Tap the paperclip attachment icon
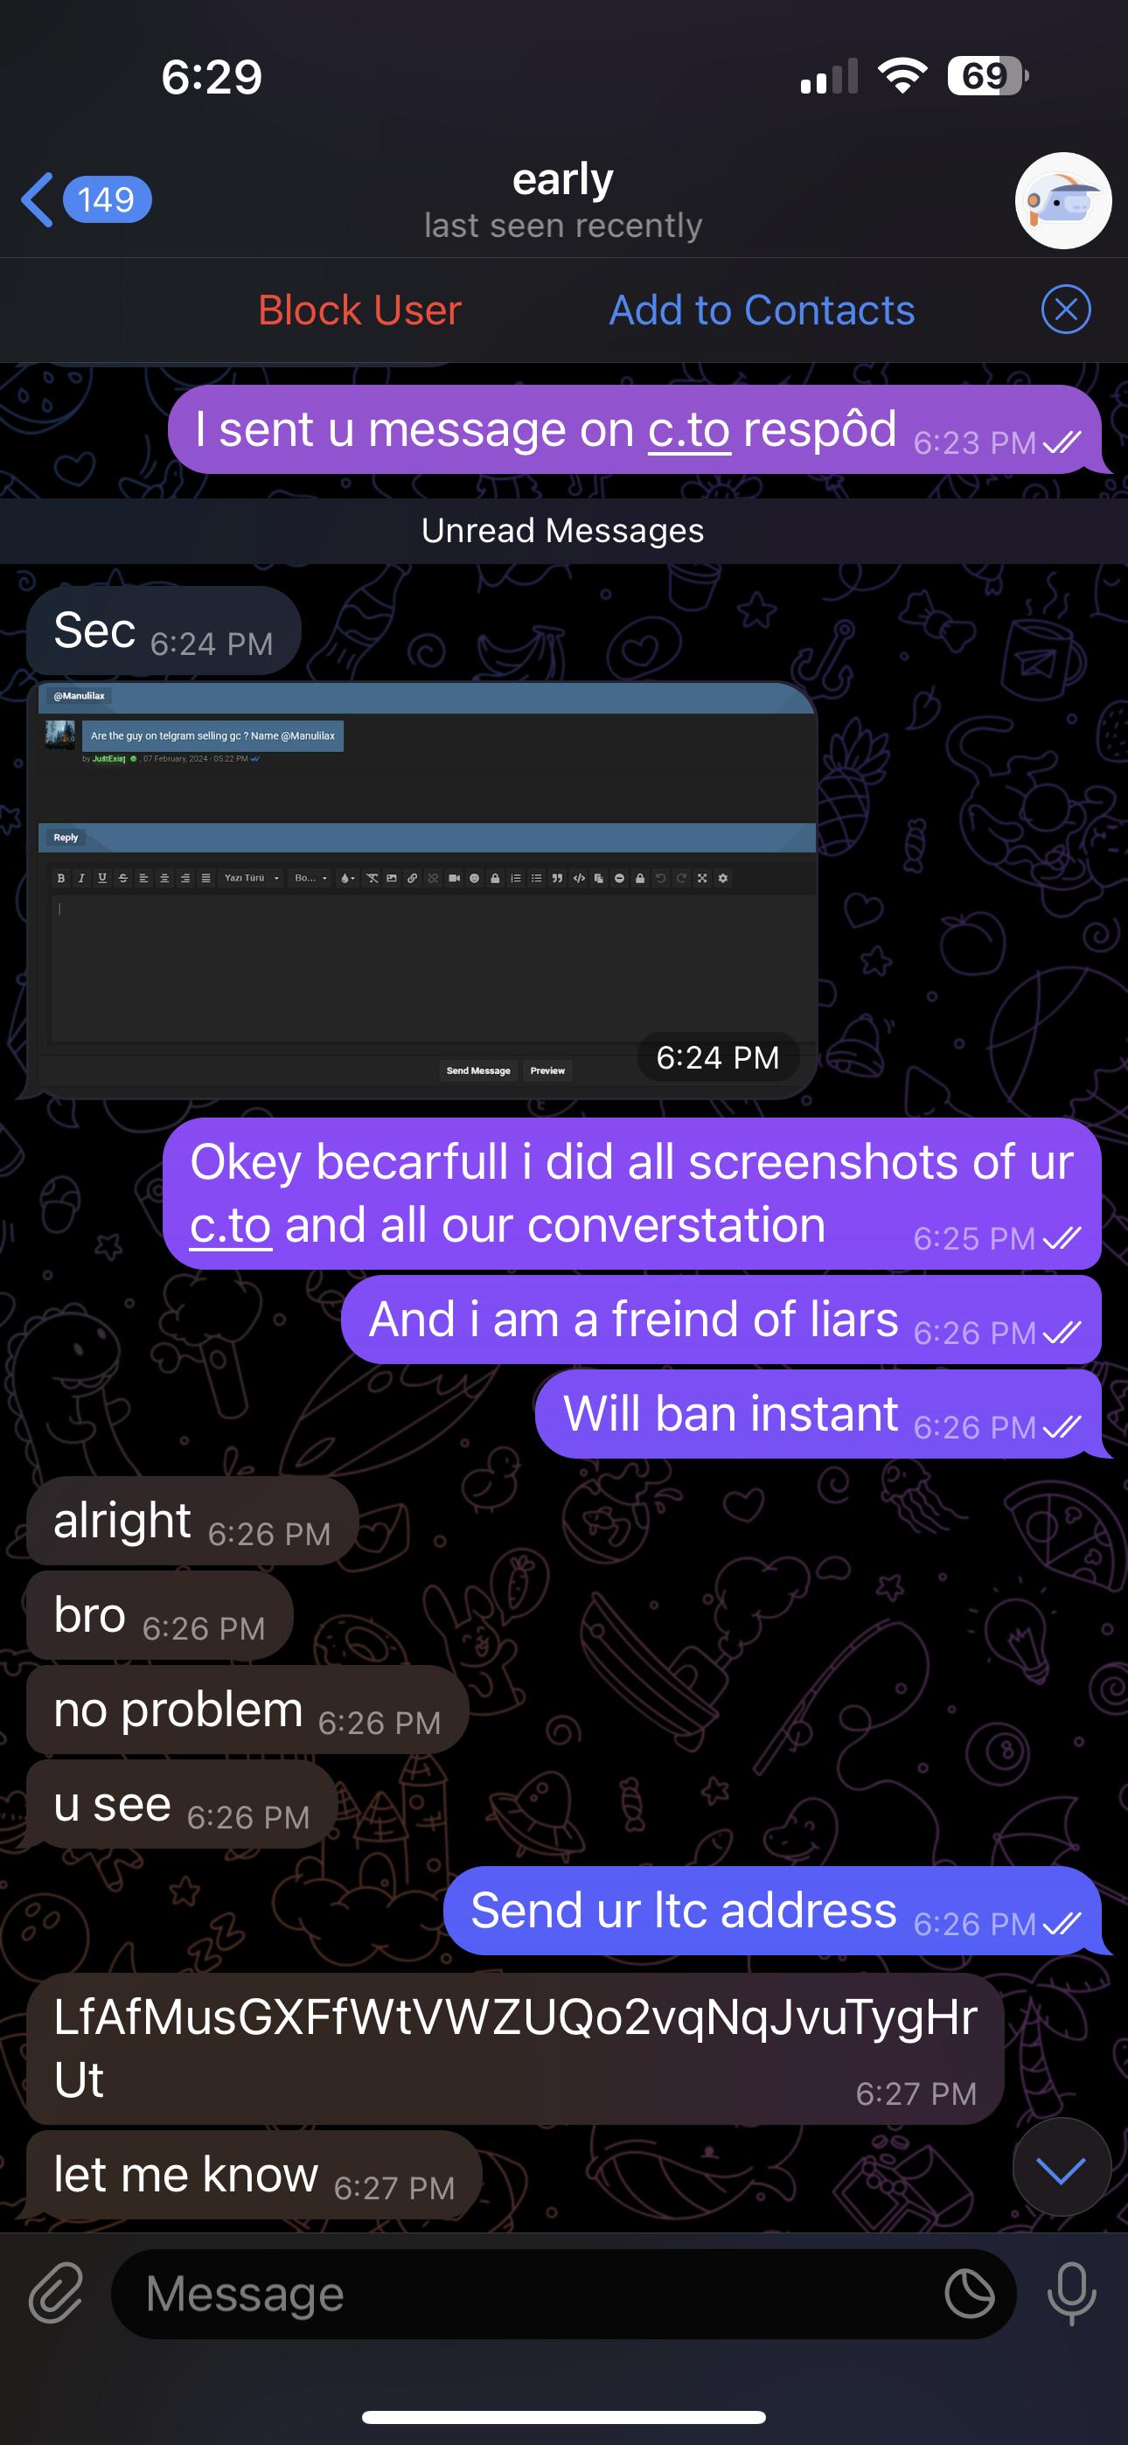Viewport: 1128px width, 2445px height. pos(56,2292)
